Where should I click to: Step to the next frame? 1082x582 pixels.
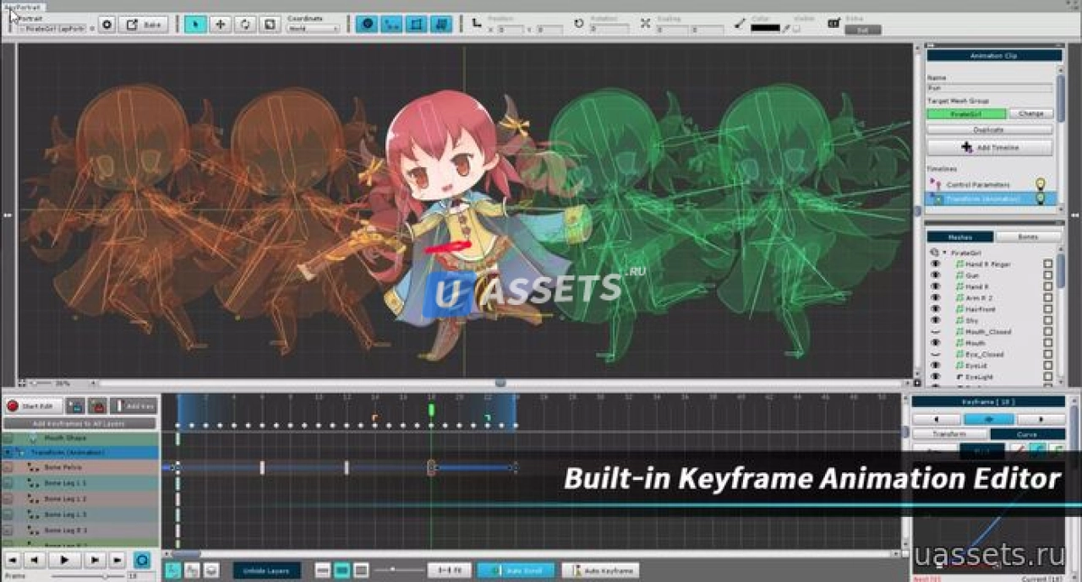[95, 559]
